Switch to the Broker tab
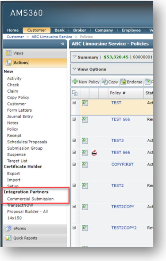166x261 pixels. [x=80, y=30]
